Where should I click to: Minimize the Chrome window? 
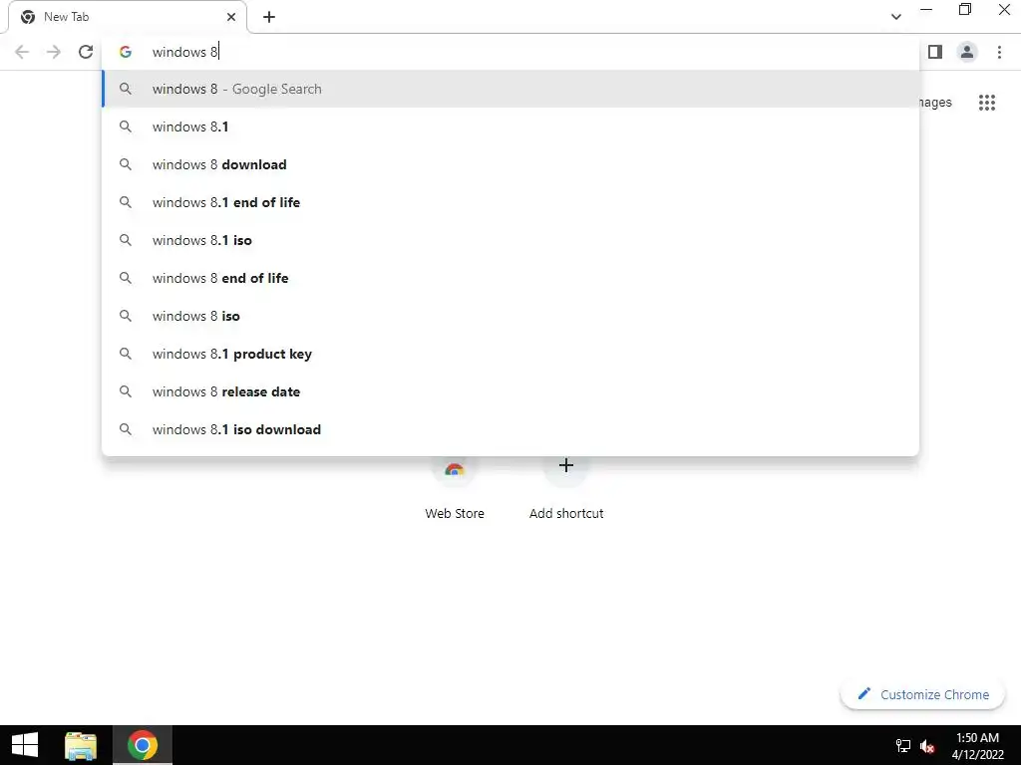click(926, 10)
